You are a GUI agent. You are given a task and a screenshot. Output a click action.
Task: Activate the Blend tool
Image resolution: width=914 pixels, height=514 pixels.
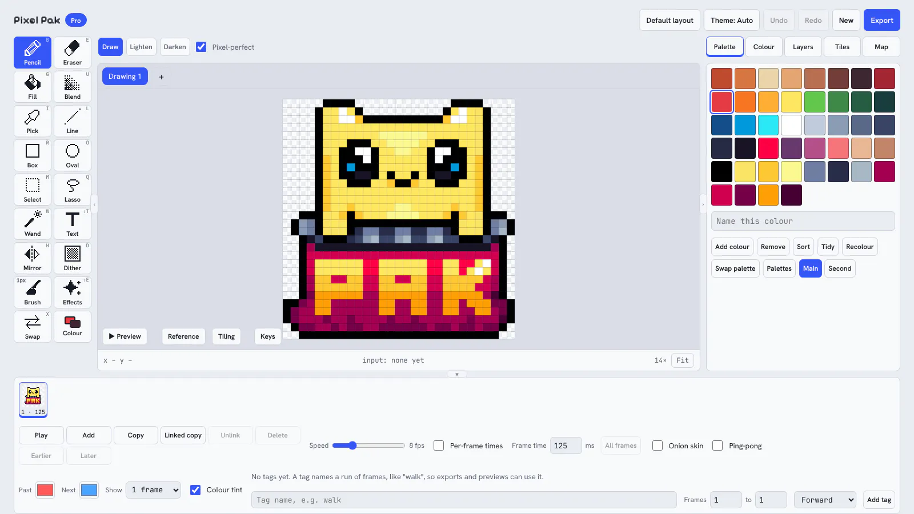[x=73, y=87]
